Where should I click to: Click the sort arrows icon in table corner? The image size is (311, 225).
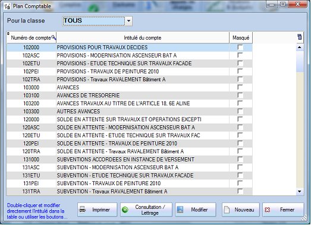(8, 33)
